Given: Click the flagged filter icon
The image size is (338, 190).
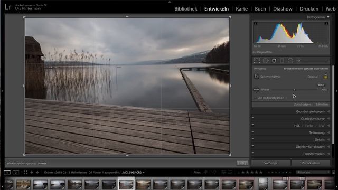Looking at the screenshot, I should tap(205, 173).
